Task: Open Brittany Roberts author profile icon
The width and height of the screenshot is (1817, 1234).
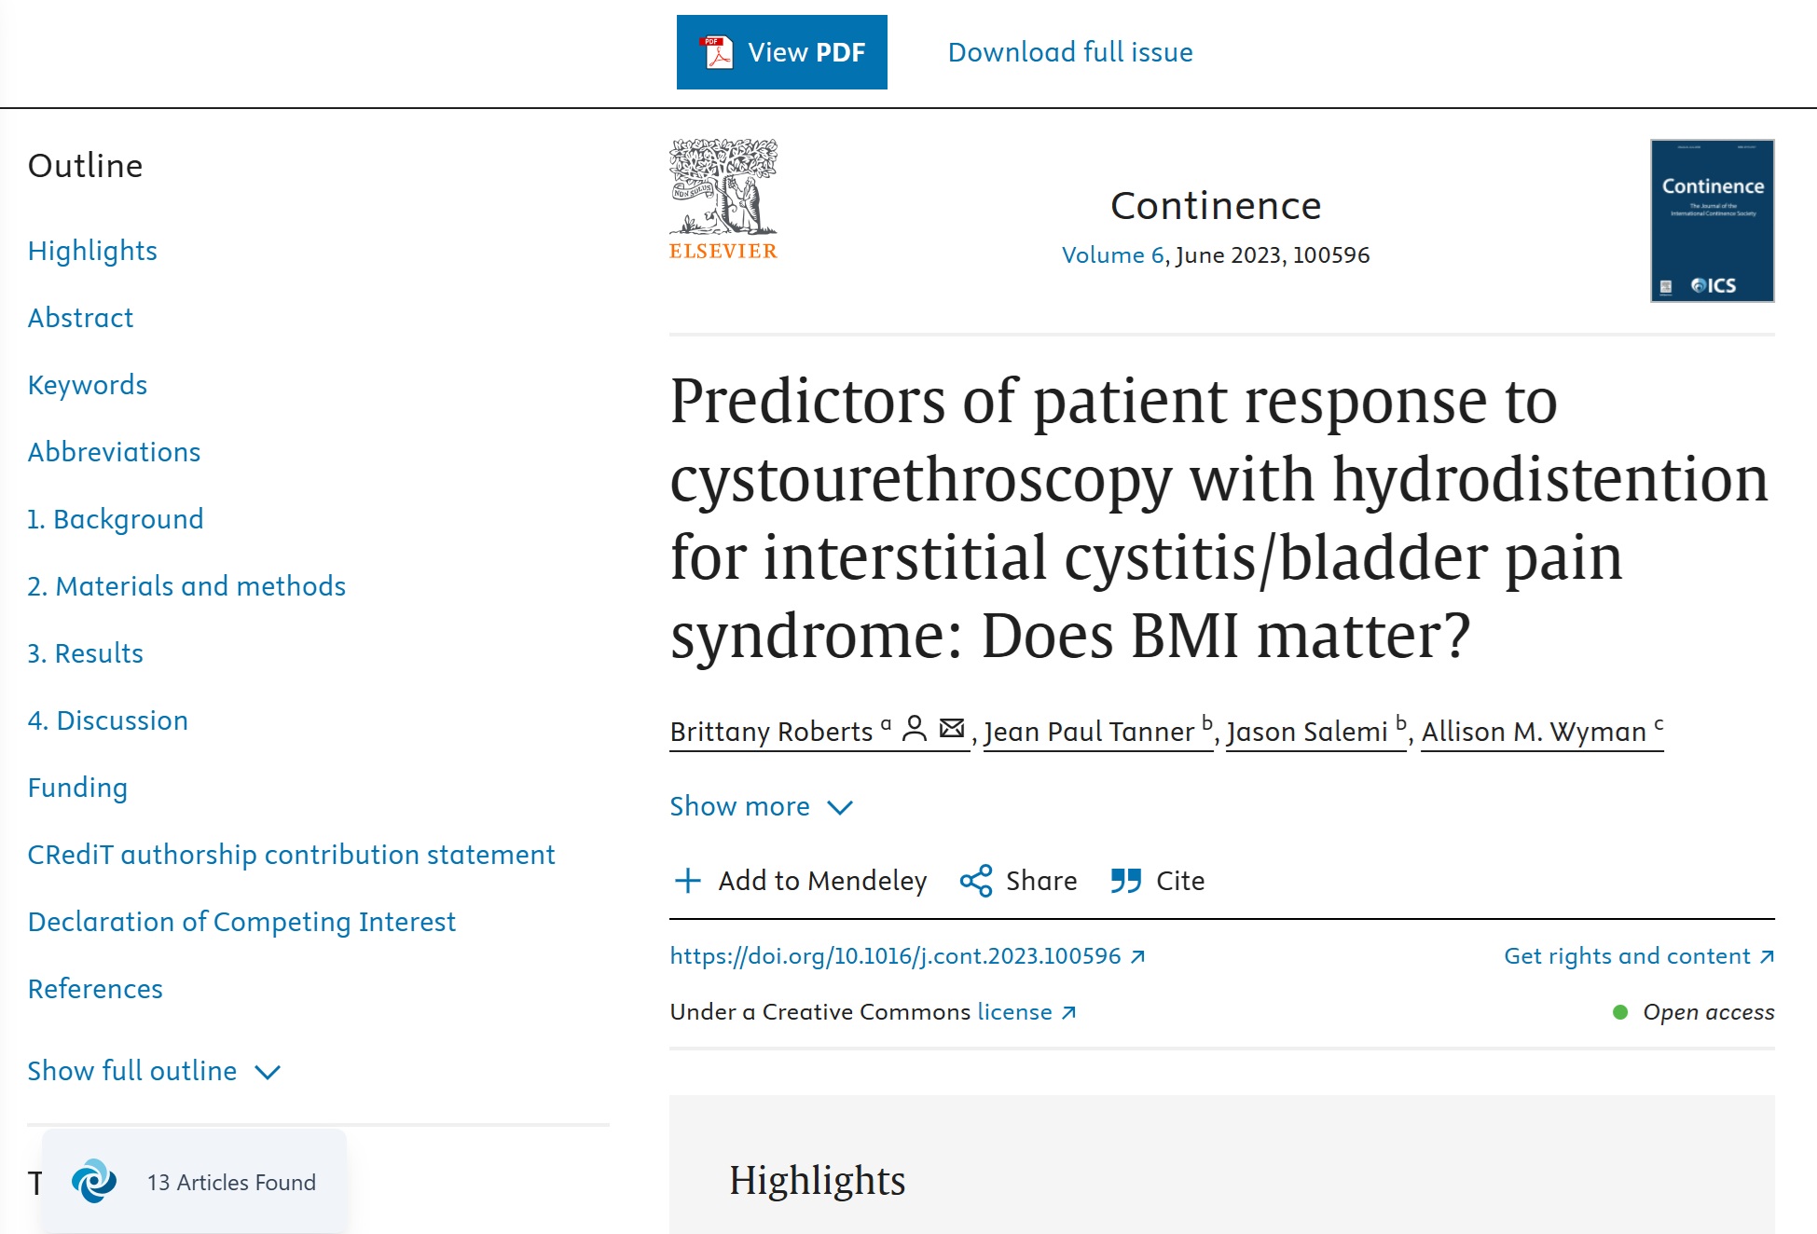Action: point(915,729)
